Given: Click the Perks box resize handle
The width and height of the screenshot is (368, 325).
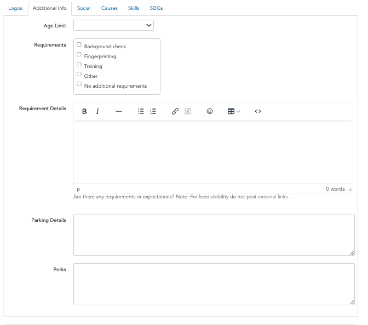Looking at the screenshot, I should click(x=352, y=302).
